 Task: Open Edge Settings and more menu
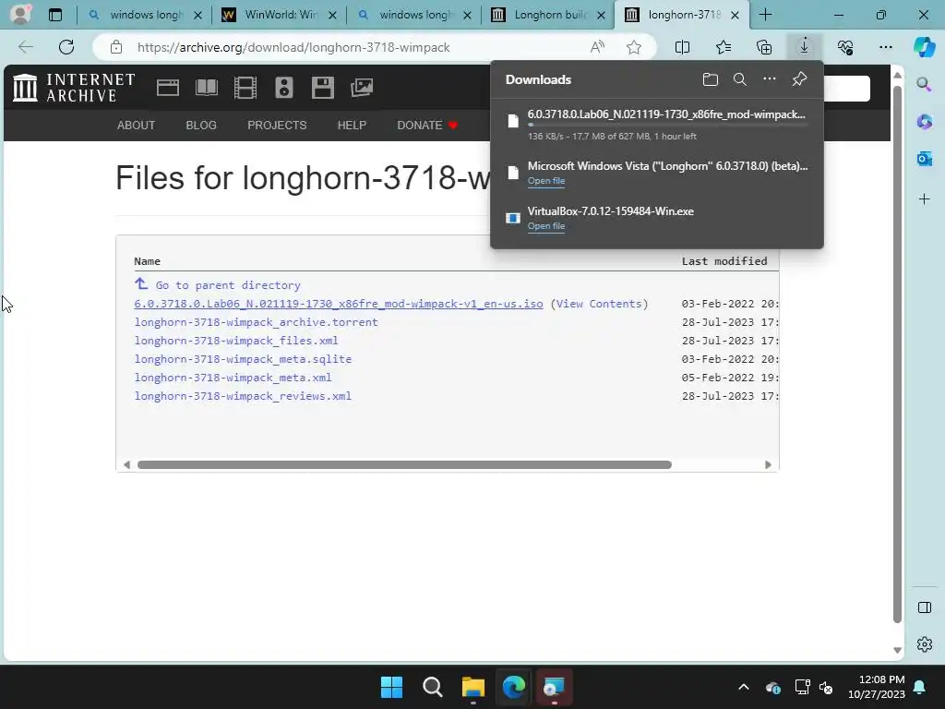coord(885,47)
